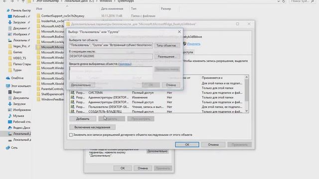Viewport: 319px width, 179px height.
Task: Click the СИСТЕМА row user icon
Action: tap(72, 92)
